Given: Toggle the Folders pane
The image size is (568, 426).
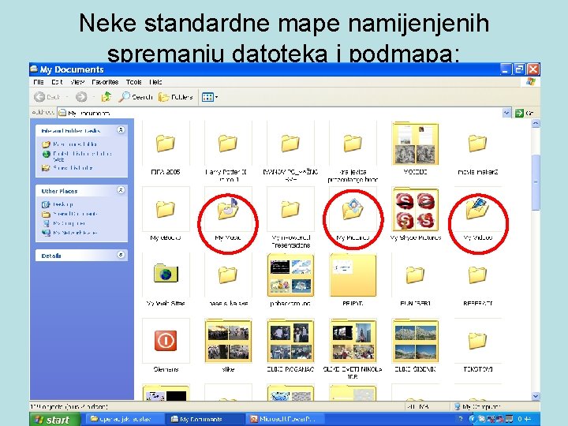Looking at the screenshot, I should tap(176, 97).
